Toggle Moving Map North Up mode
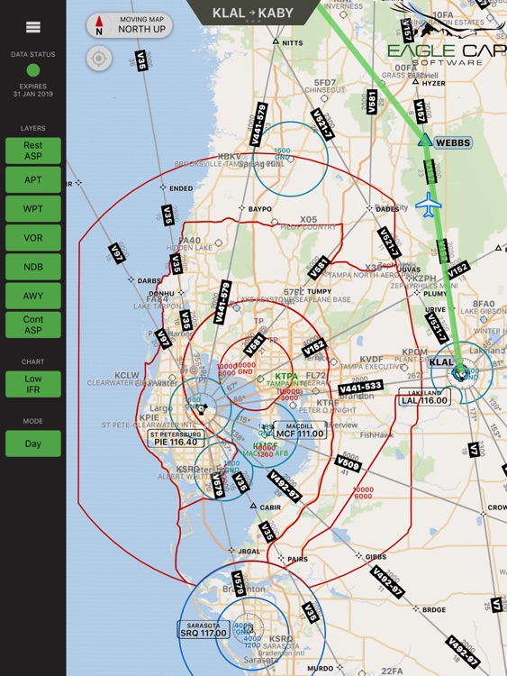The image size is (507, 676). coord(130,25)
